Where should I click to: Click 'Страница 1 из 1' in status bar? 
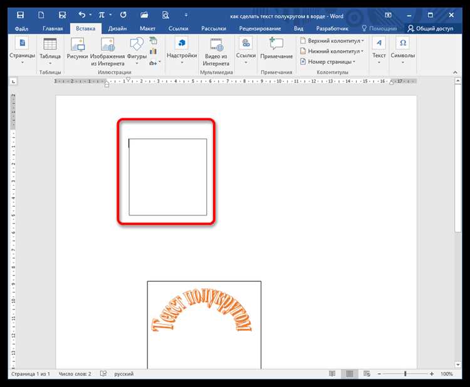click(x=31, y=374)
